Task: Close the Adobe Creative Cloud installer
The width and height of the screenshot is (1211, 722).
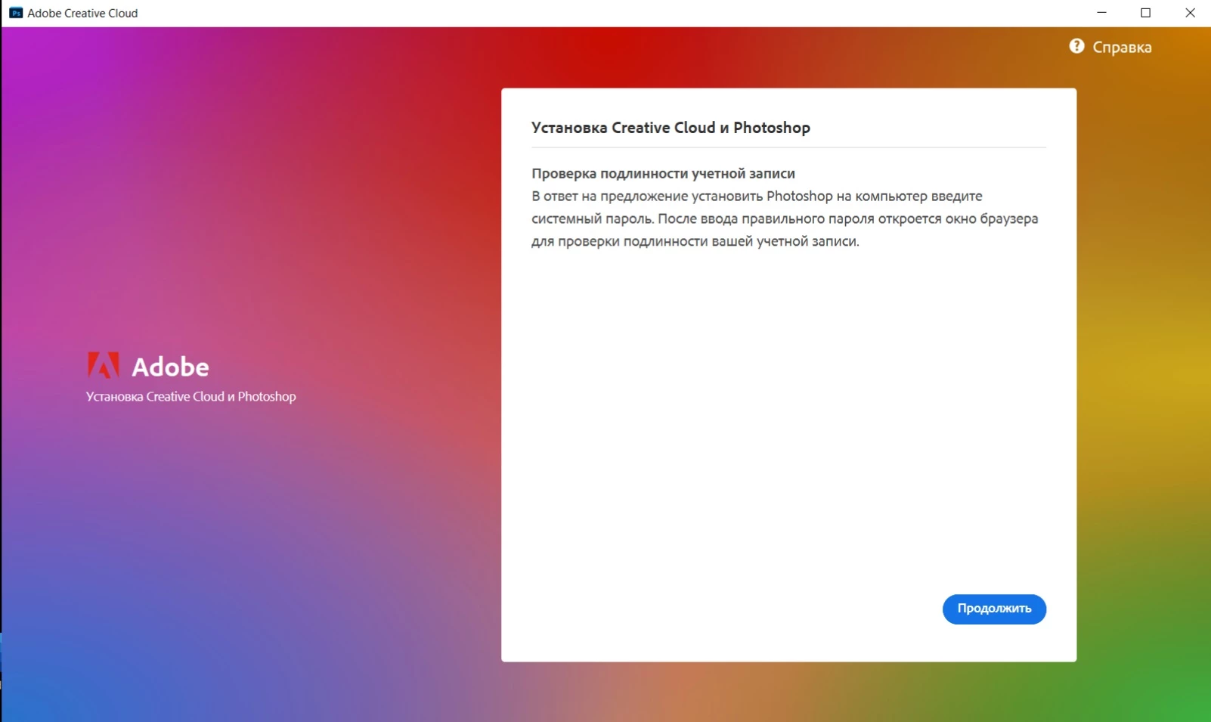Action: (1189, 13)
